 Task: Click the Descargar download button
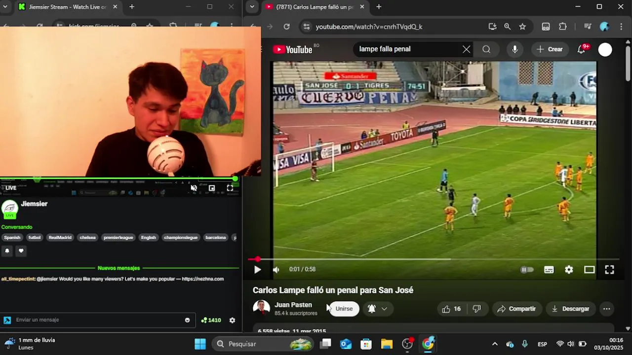(x=570, y=309)
